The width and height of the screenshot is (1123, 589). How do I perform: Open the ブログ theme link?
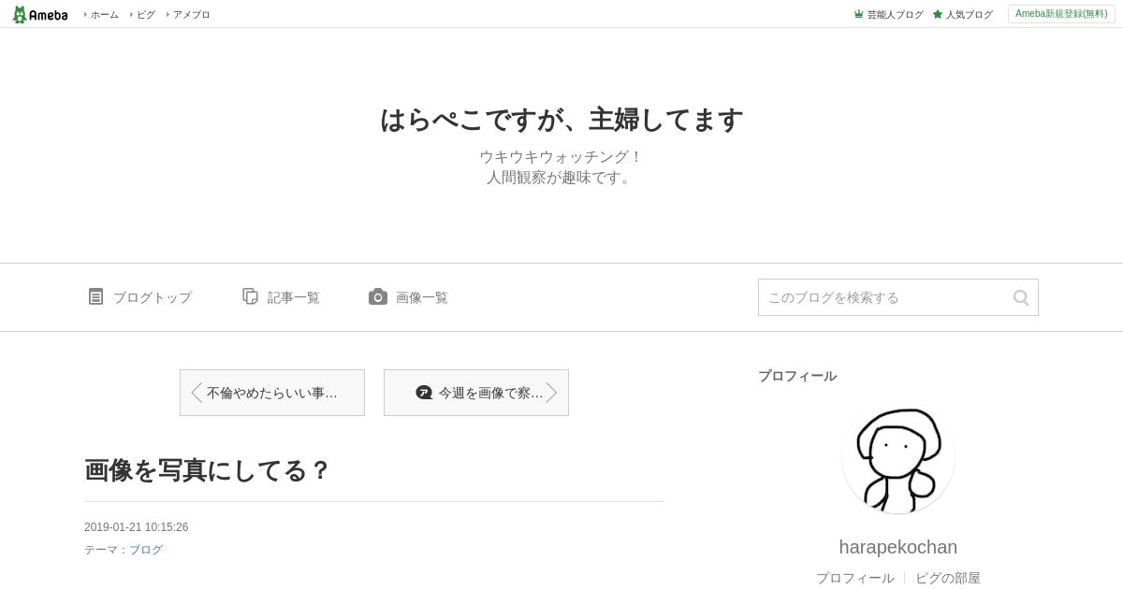[x=146, y=550]
